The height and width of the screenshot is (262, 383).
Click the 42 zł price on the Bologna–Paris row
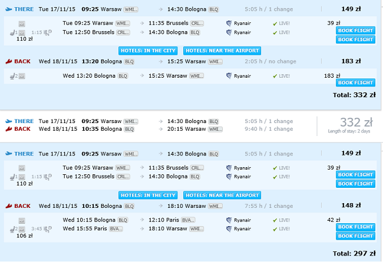[x=334, y=220]
